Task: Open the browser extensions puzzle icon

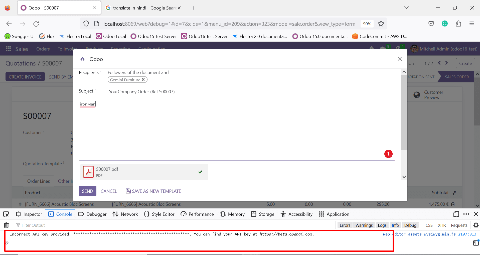Action: (x=458, y=23)
